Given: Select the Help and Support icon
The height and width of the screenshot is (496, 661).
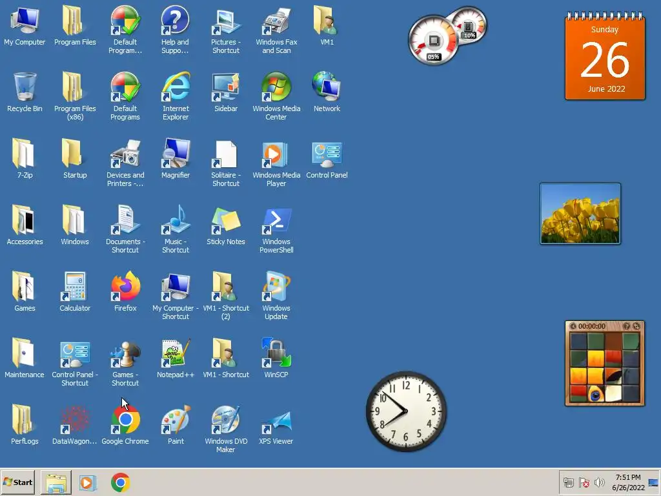Looking at the screenshot, I should click(x=176, y=30).
